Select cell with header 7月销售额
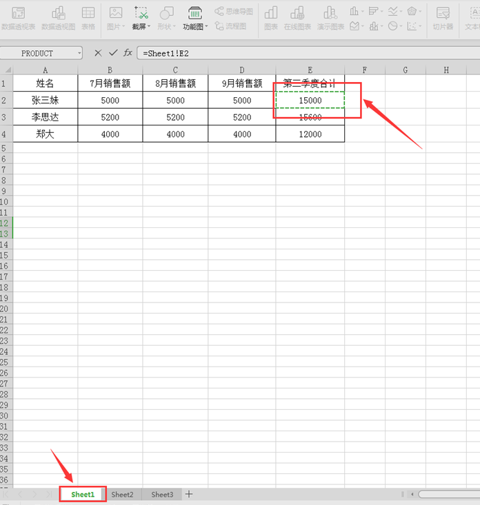Viewport: 480px width, 505px height. coord(110,83)
